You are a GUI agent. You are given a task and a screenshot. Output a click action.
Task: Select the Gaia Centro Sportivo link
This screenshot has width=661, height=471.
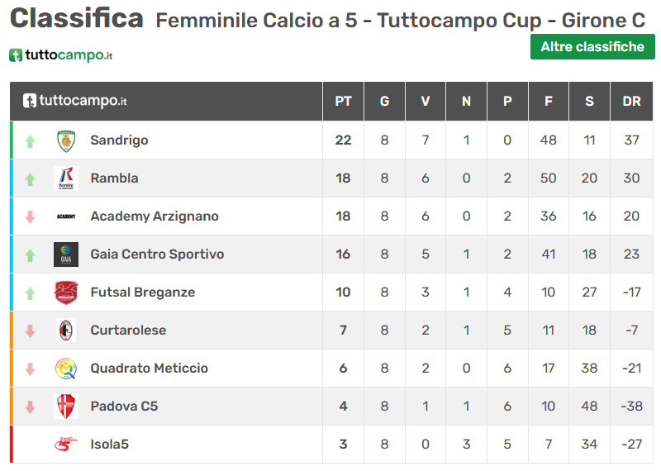point(157,255)
